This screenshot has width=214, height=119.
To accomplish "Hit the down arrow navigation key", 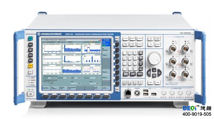I will (154, 75).
